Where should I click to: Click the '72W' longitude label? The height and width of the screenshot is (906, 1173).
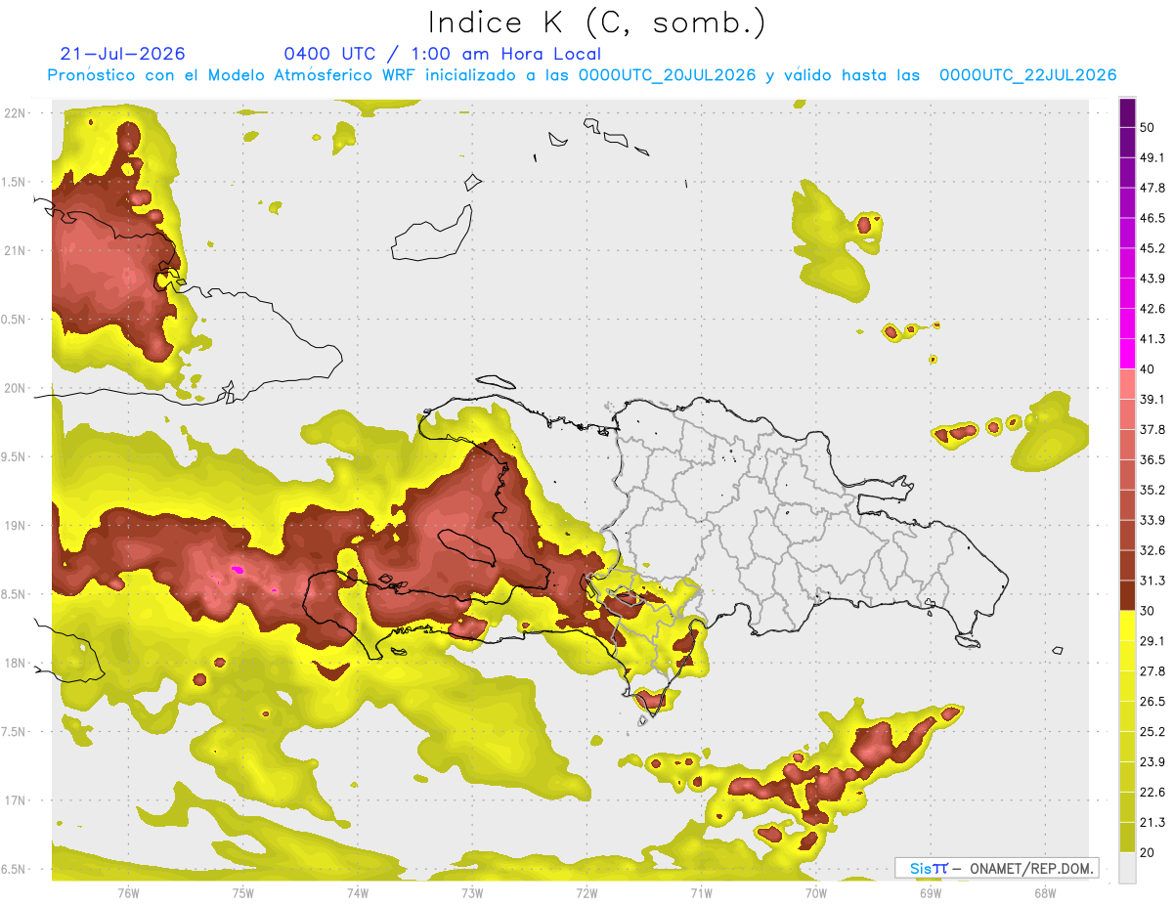point(586,892)
